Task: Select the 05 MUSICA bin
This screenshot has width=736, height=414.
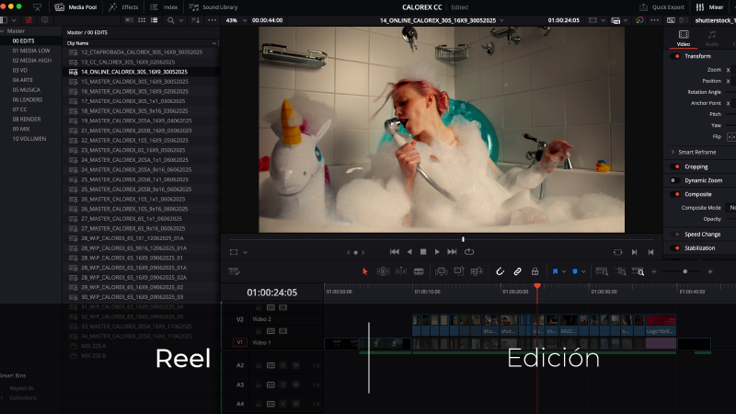Action: (27, 89)
